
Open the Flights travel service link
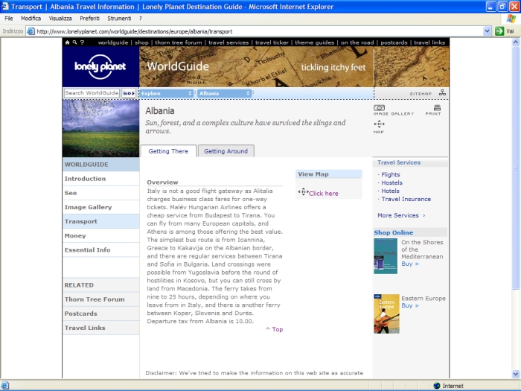point(391,174)
